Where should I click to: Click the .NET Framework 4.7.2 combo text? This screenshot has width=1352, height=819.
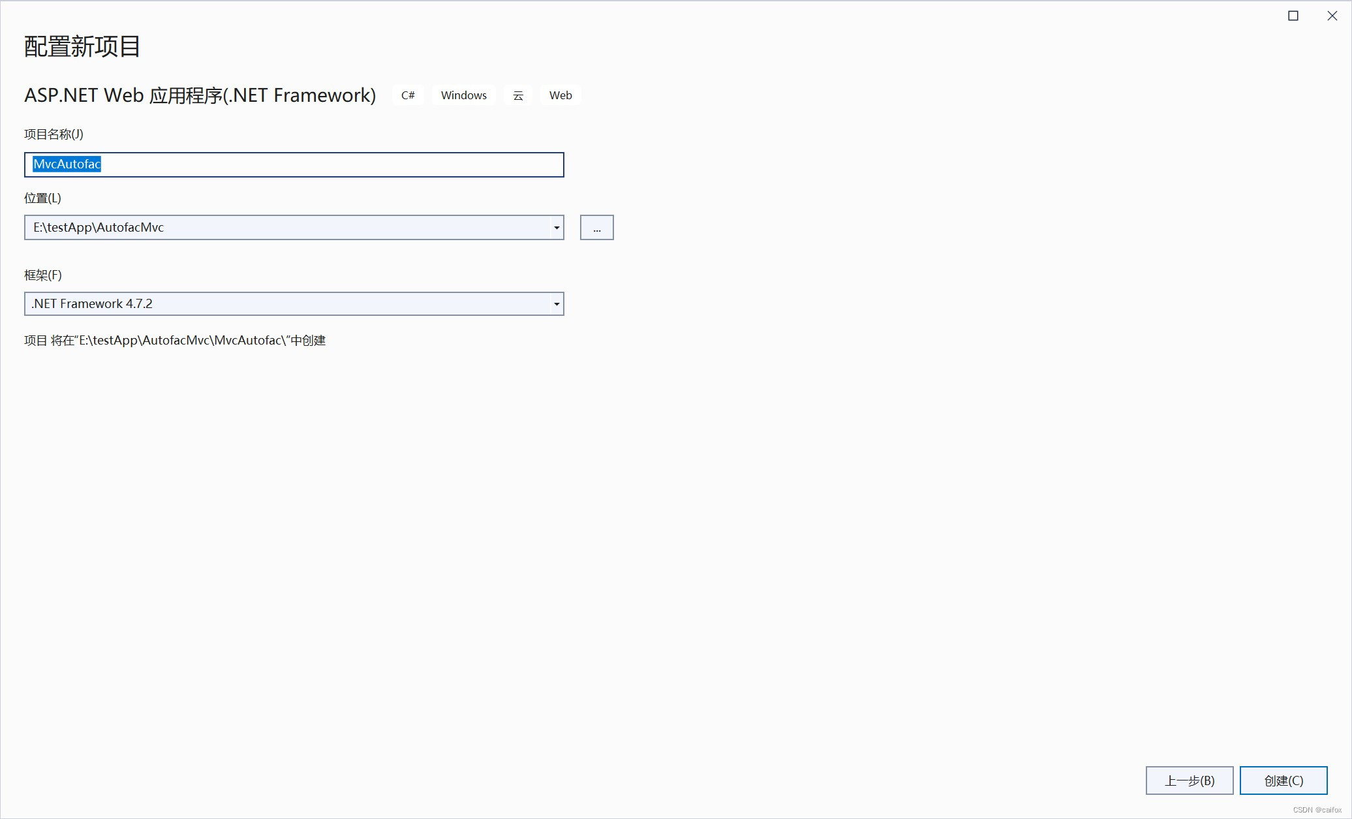[x=92, y=304]
